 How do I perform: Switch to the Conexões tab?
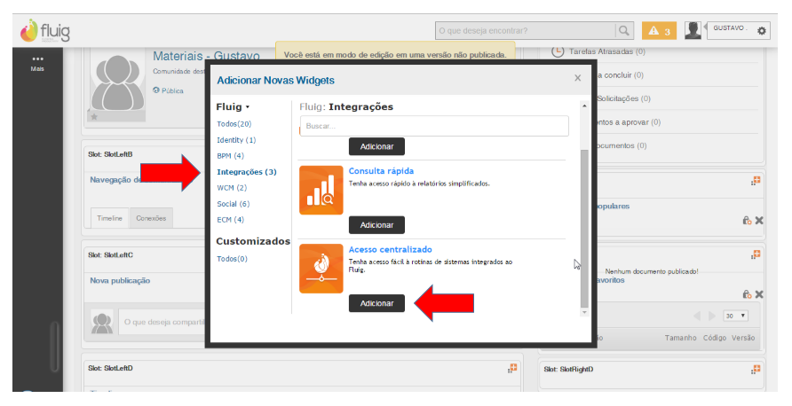151,218
